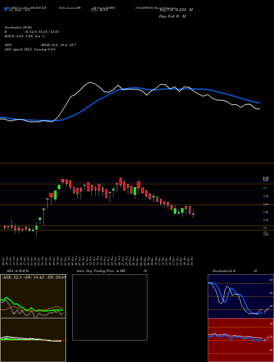Click the 'CL: 4.55' closing price text

pos(100,10)
